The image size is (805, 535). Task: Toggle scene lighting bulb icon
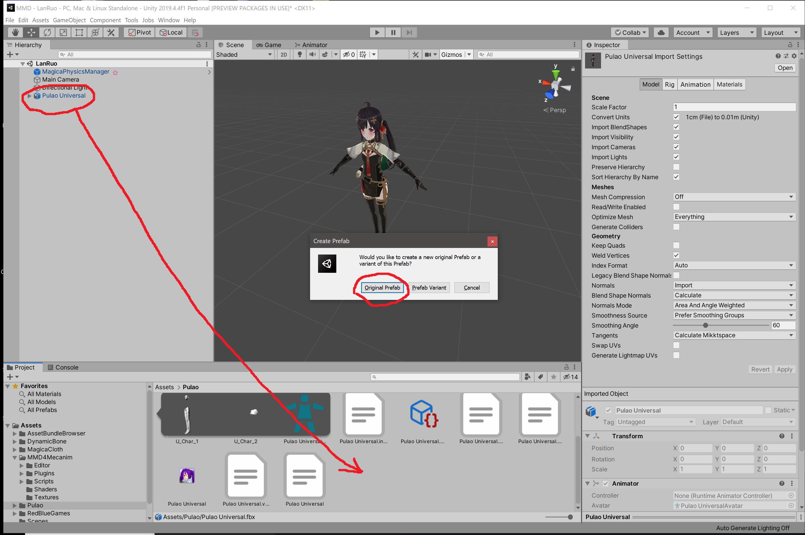(300, 54)
